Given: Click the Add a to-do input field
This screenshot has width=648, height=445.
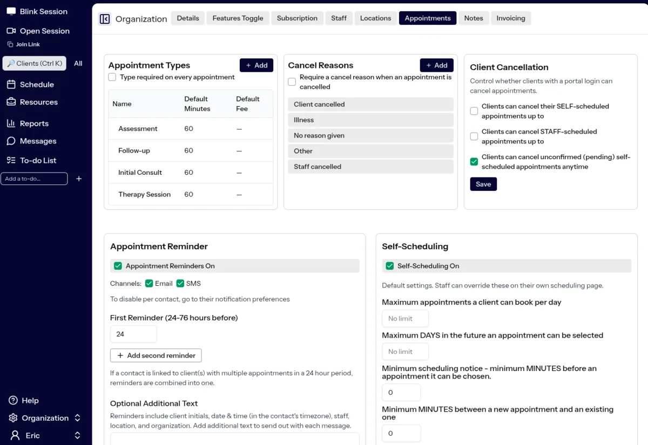Looking at the screenshot, I should (34, 179).
